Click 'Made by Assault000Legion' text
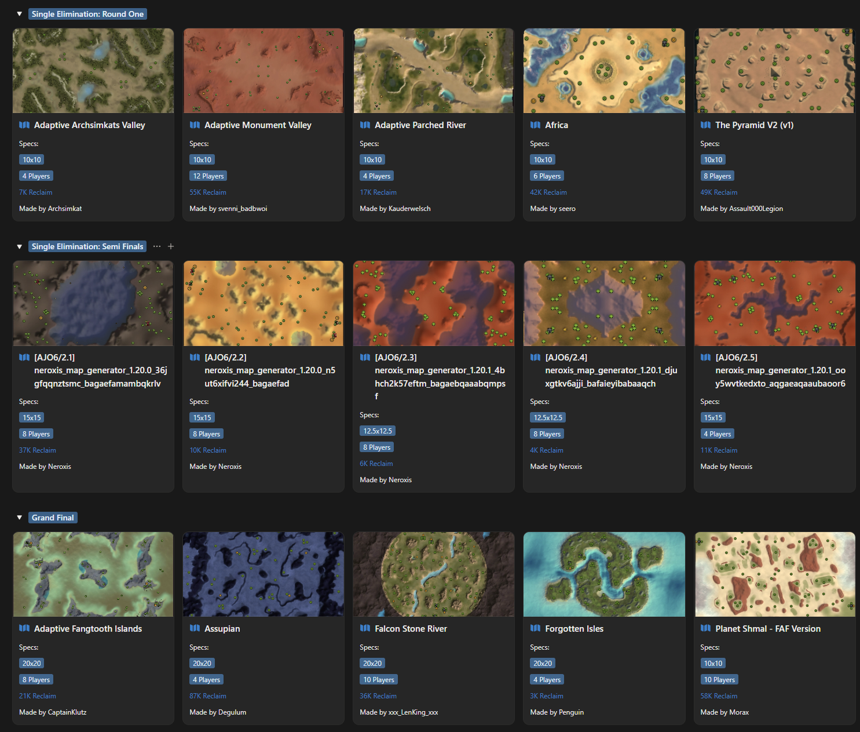The height and width of the screenshot is (732, 860). 741,209
